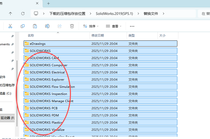Select the SOLIDWORKS PDM folder
Image resolution: width=210 pixels, height=139 pixels.
coord(101,115)
